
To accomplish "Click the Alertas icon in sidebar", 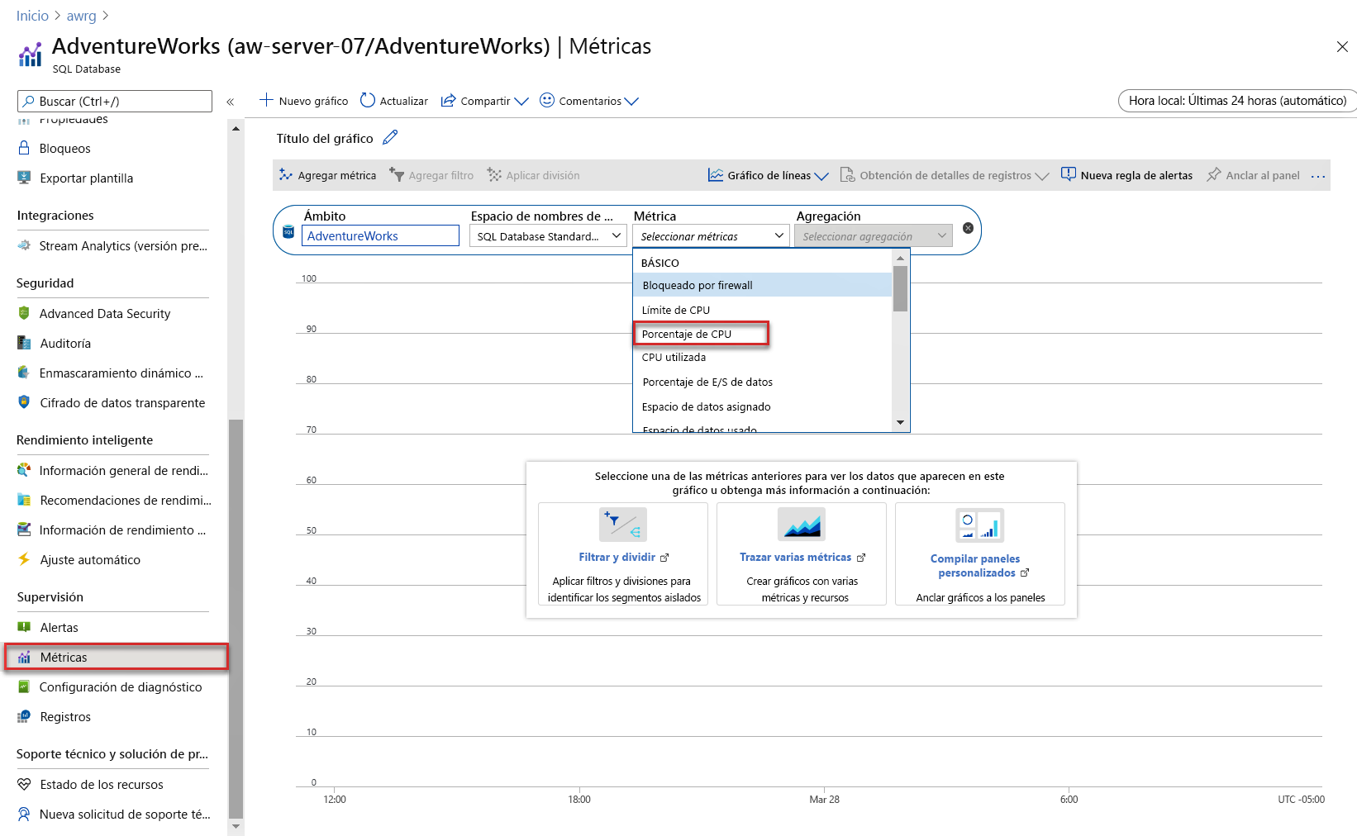I will [24, 627].
